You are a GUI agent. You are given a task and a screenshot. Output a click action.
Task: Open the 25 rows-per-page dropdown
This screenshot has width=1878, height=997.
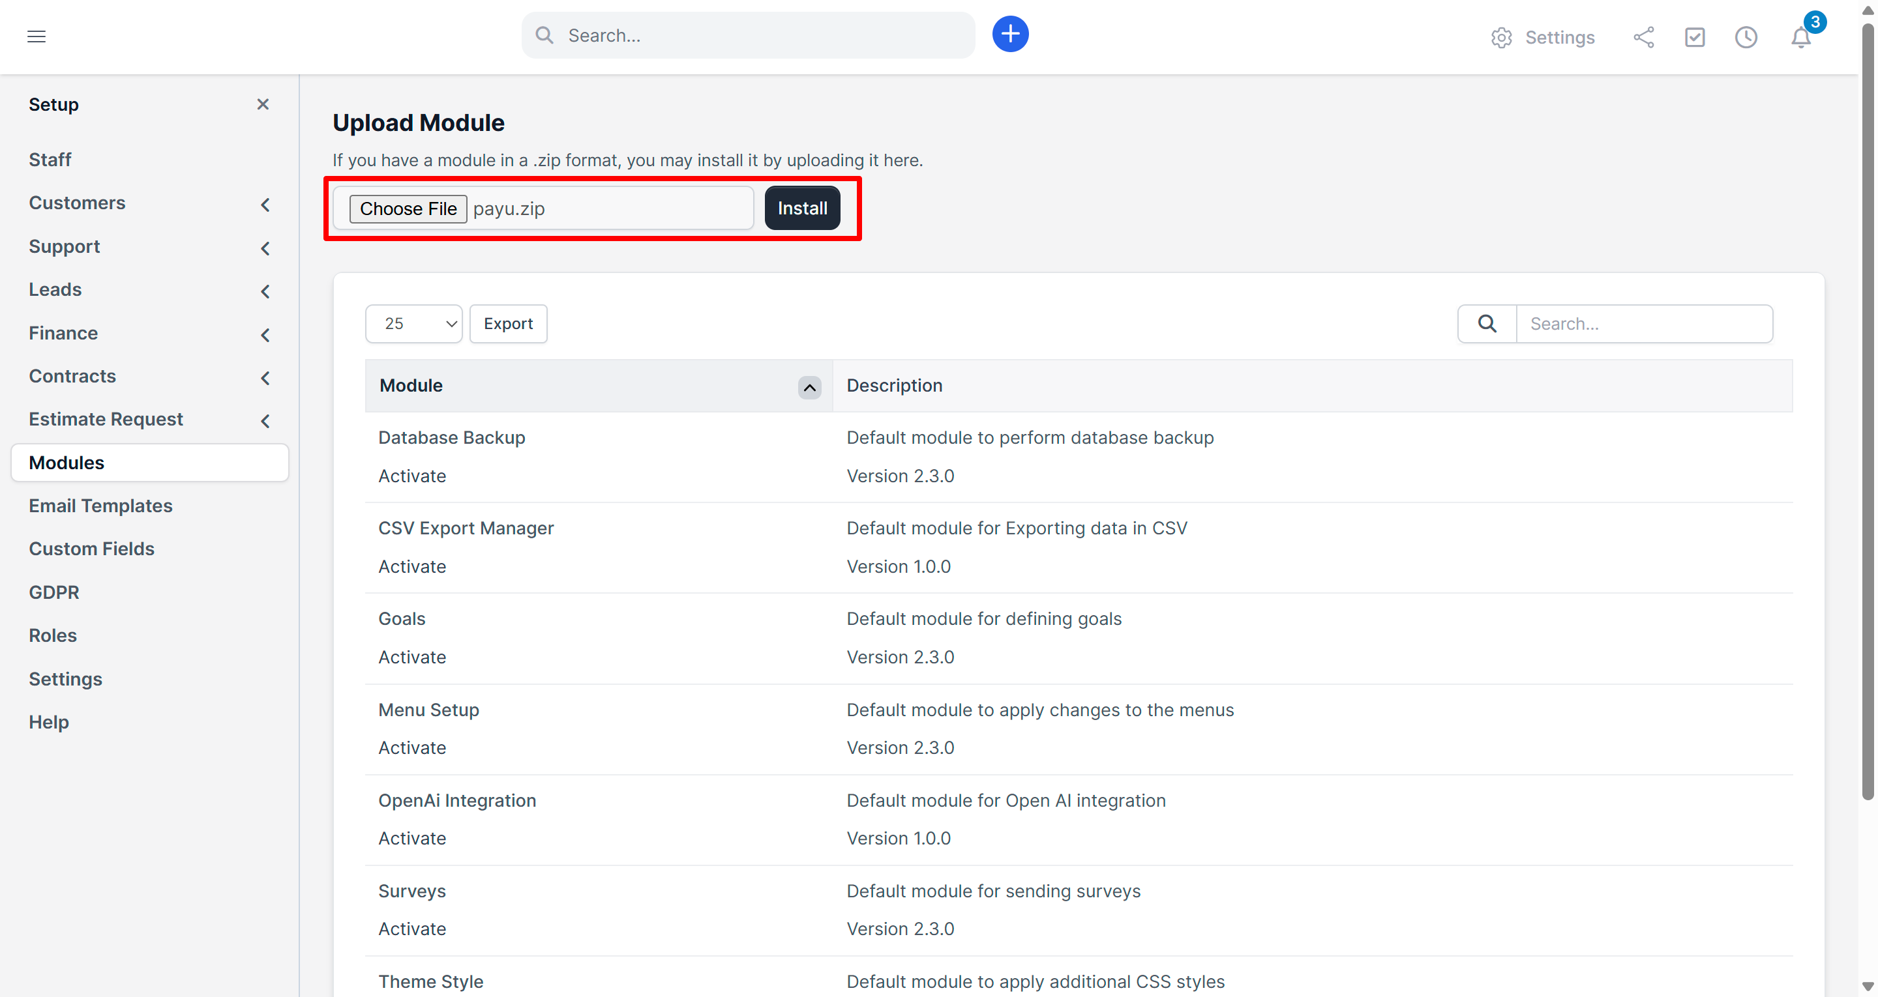pos(413,324)
